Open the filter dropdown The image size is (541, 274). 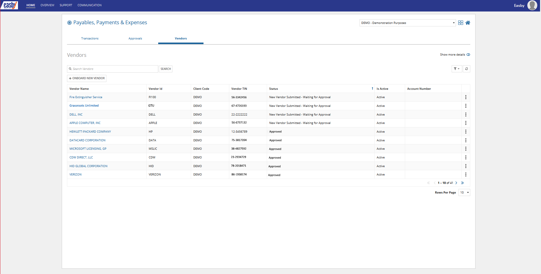coord(457,69)
